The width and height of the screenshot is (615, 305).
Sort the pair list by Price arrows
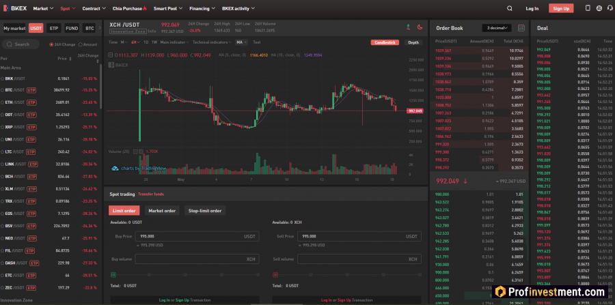click(x=70, y=59)
